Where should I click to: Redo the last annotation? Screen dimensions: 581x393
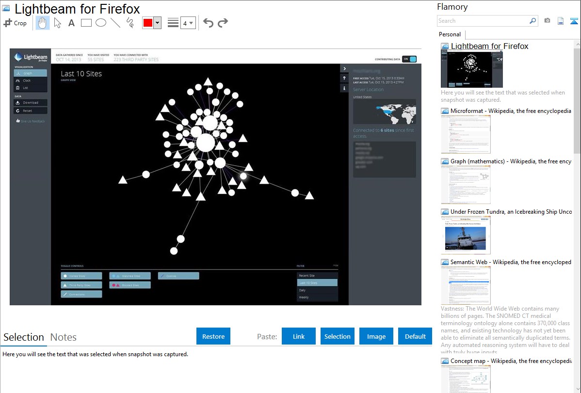223,23
